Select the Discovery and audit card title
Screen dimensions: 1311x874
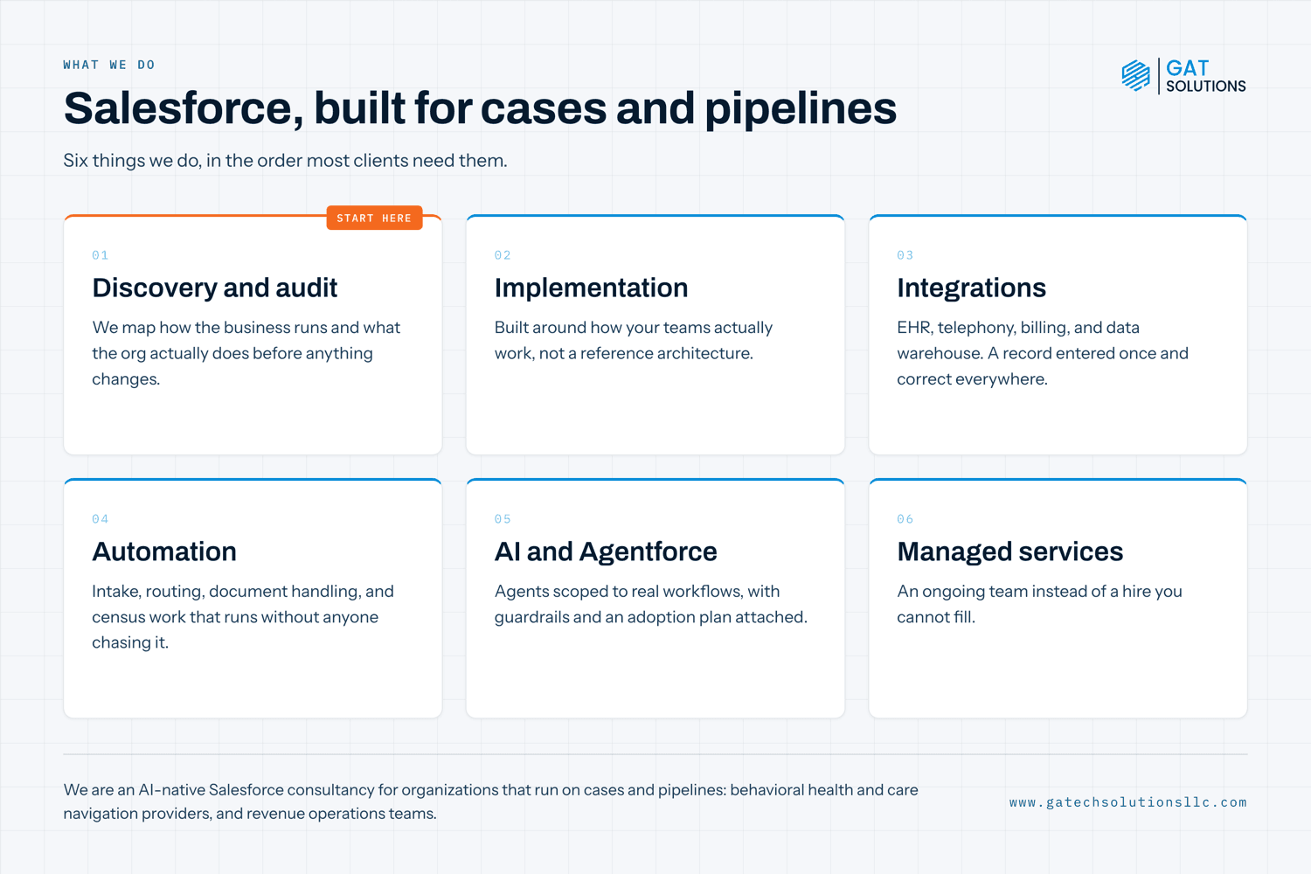(215, 288)
